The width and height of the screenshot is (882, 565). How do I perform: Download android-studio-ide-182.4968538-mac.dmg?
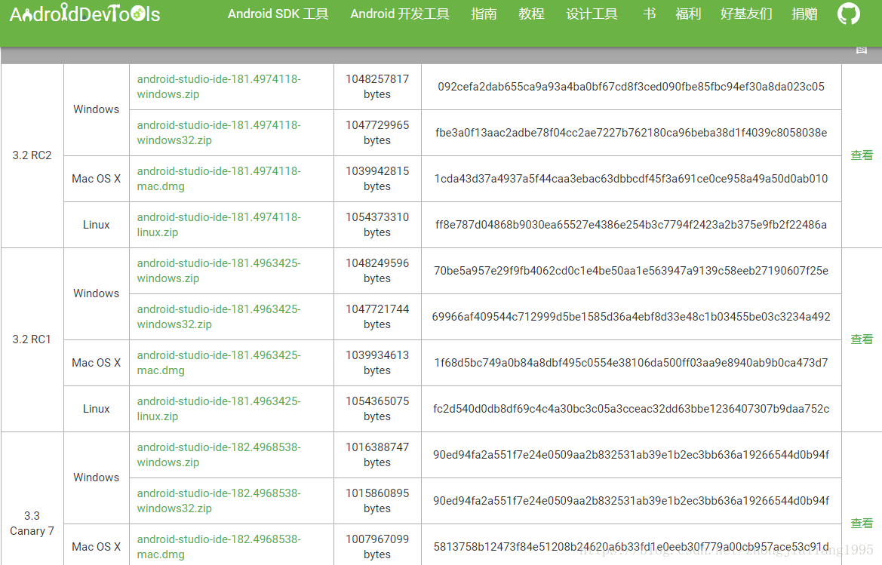tap(219, 547)
